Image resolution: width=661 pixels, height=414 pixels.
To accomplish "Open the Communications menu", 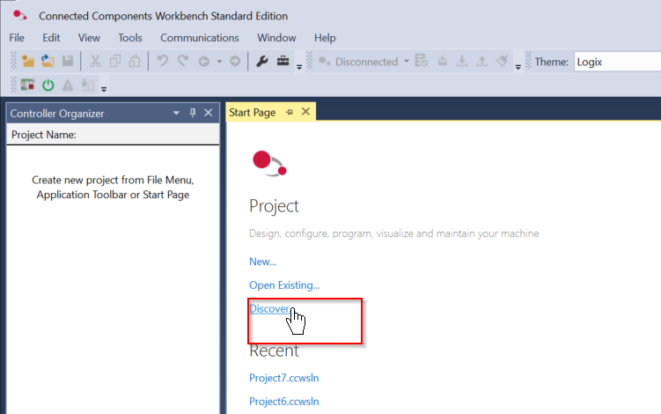I will click(x=200, y=38).
